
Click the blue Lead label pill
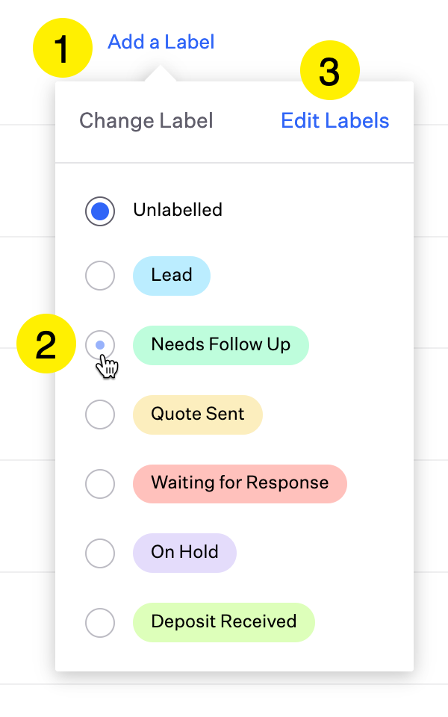point(172,276)
